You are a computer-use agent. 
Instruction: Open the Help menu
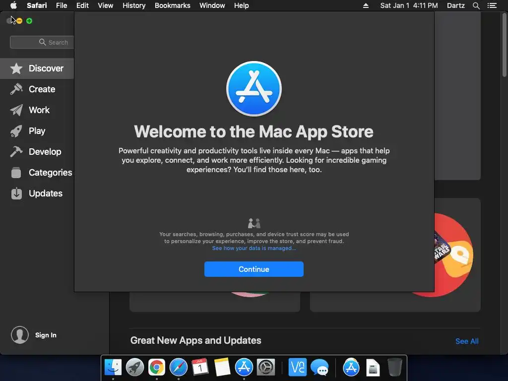[242, 5]
